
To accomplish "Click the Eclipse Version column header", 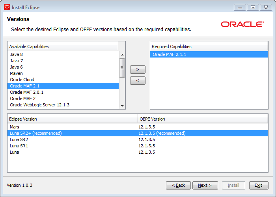I will (x=72, y=119).
